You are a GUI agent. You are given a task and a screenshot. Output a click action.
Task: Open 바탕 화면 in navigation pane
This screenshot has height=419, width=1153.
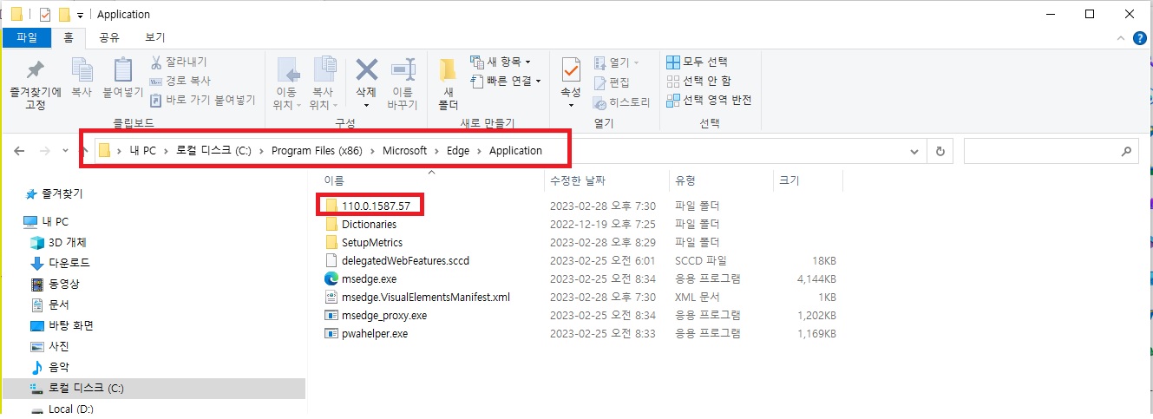(70, 325)
